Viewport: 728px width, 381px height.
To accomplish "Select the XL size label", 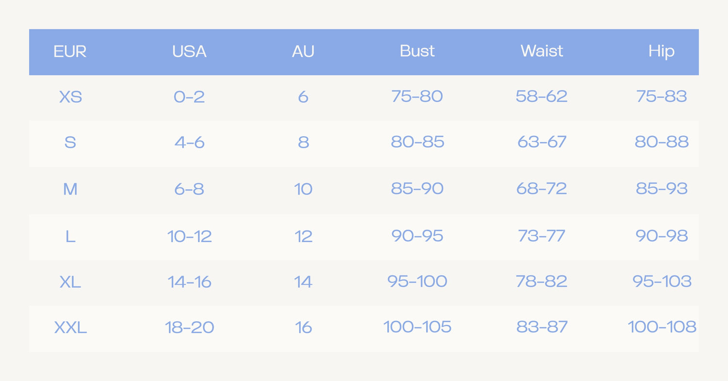I will point(70,282).
